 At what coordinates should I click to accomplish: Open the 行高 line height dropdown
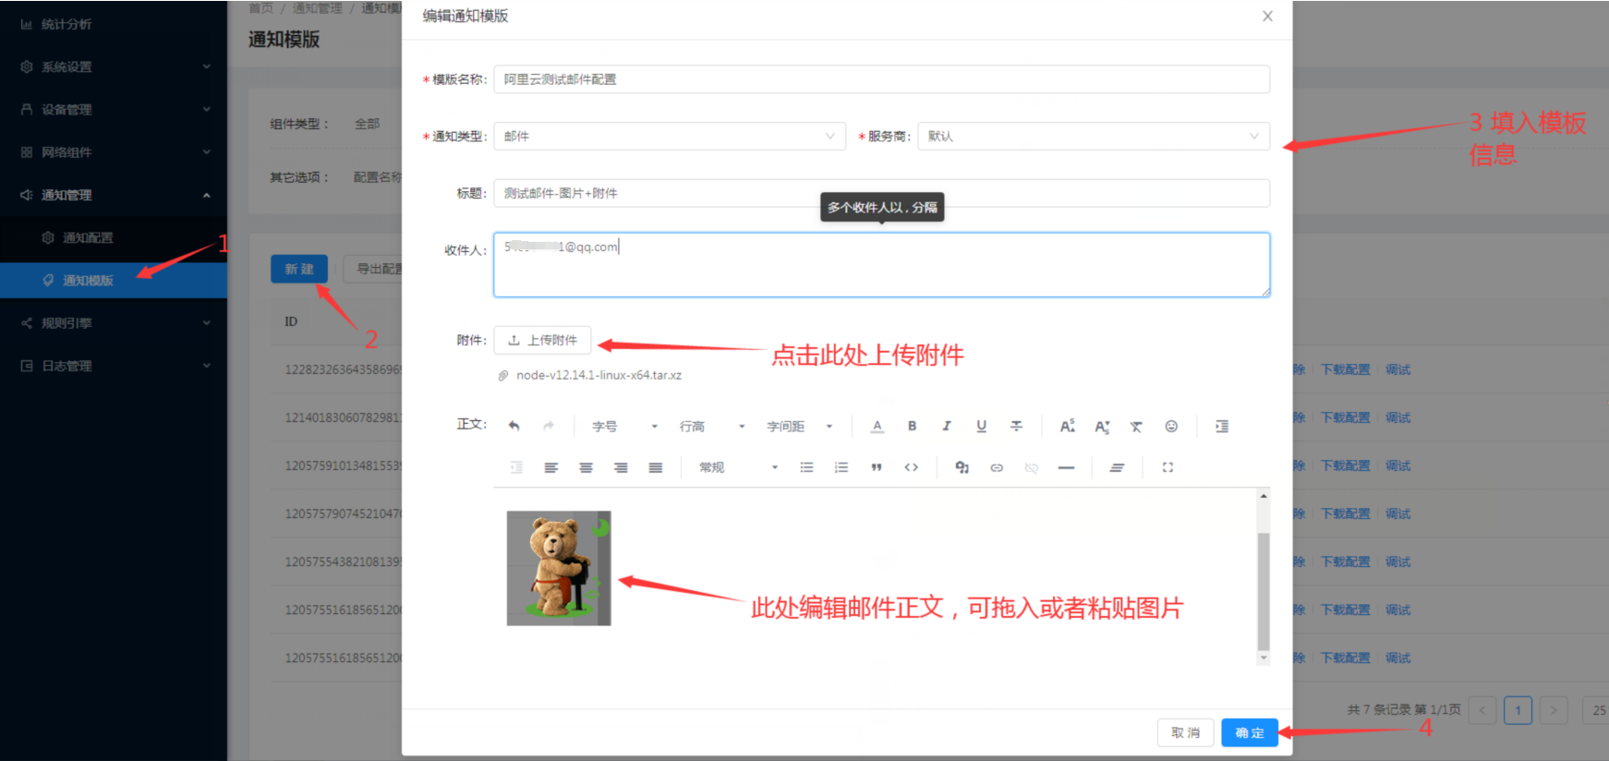tap(712, 427)
